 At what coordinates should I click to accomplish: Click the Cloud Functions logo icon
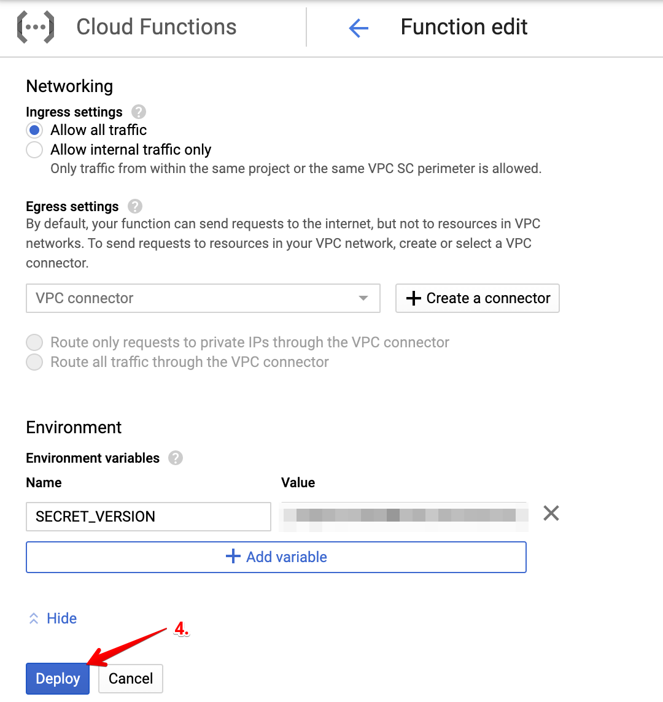pyautogui.click(x=36, y=28)
